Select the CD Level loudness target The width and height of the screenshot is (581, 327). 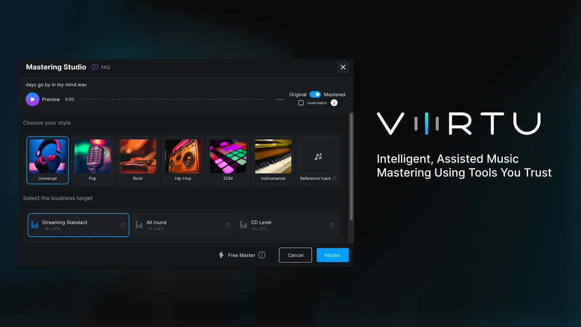pos(287,225)
